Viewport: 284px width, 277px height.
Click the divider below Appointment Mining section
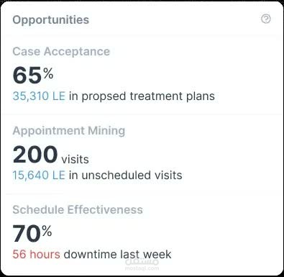click(x=142, y=194)
